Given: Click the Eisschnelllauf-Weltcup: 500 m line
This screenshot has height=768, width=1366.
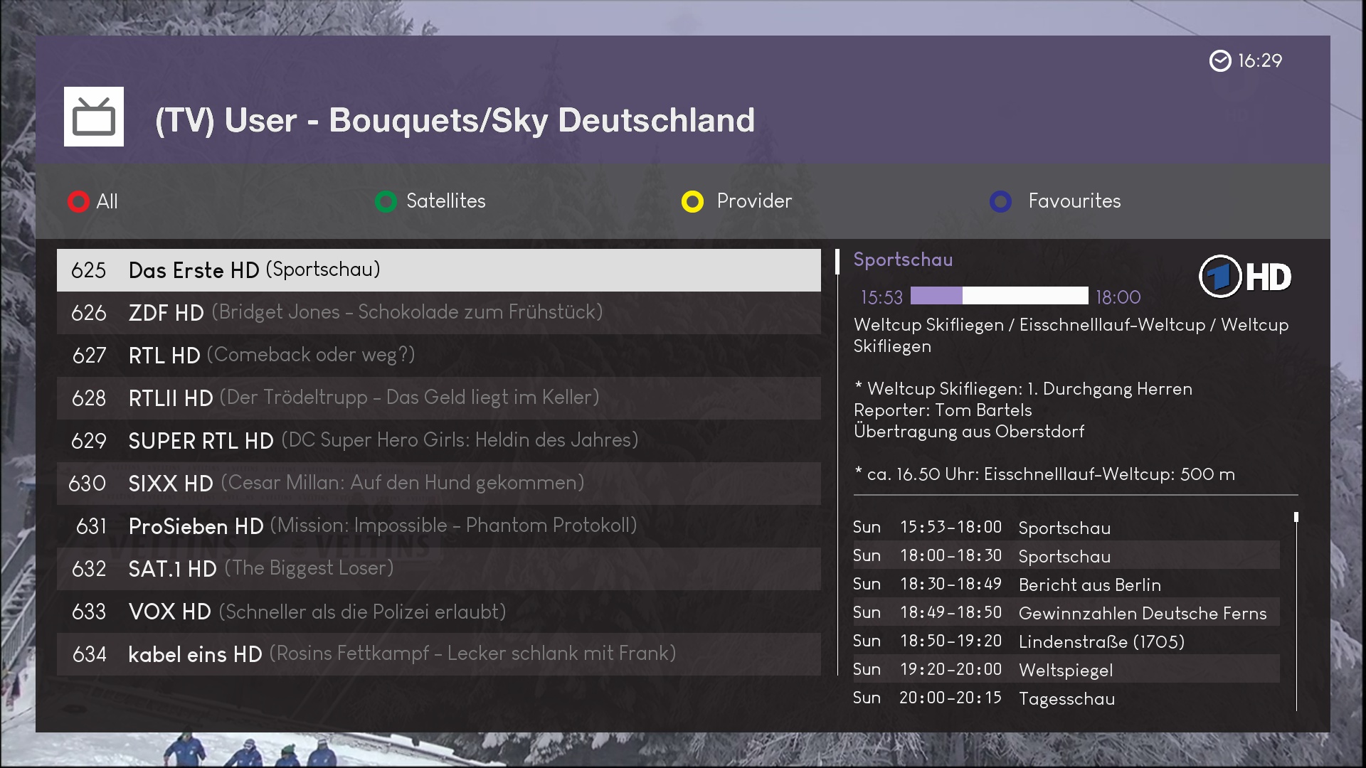Looking at the screenshot, I should [1044, 474].
